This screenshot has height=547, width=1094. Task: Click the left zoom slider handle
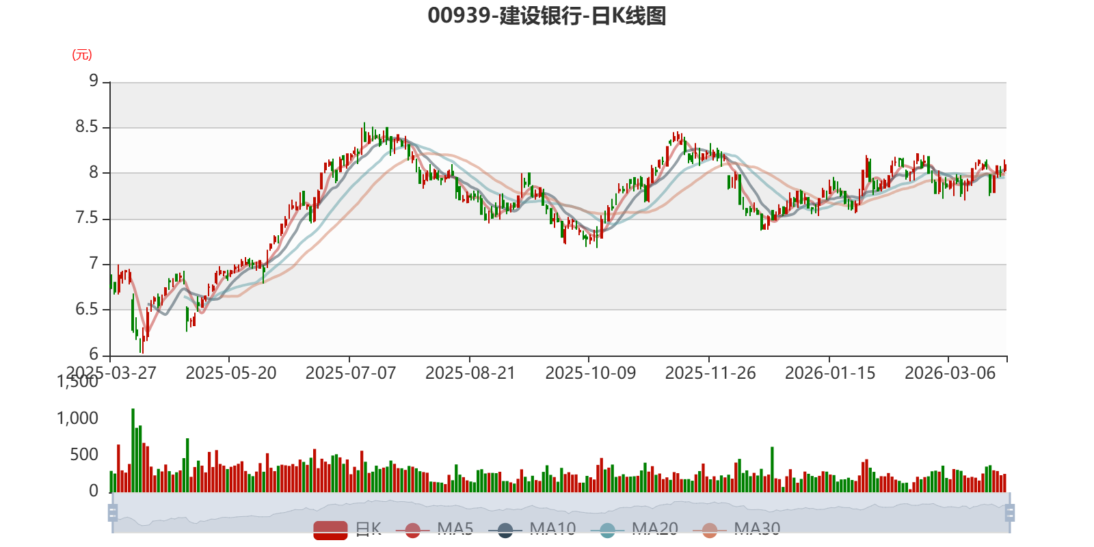coord(113,513)
